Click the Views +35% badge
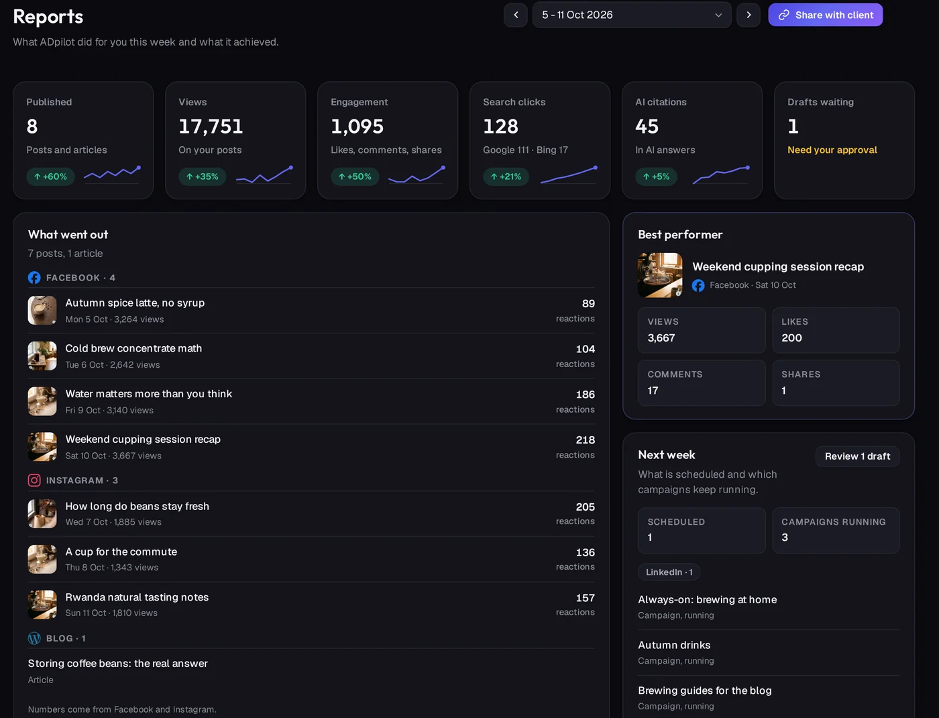 coord(203,176)
